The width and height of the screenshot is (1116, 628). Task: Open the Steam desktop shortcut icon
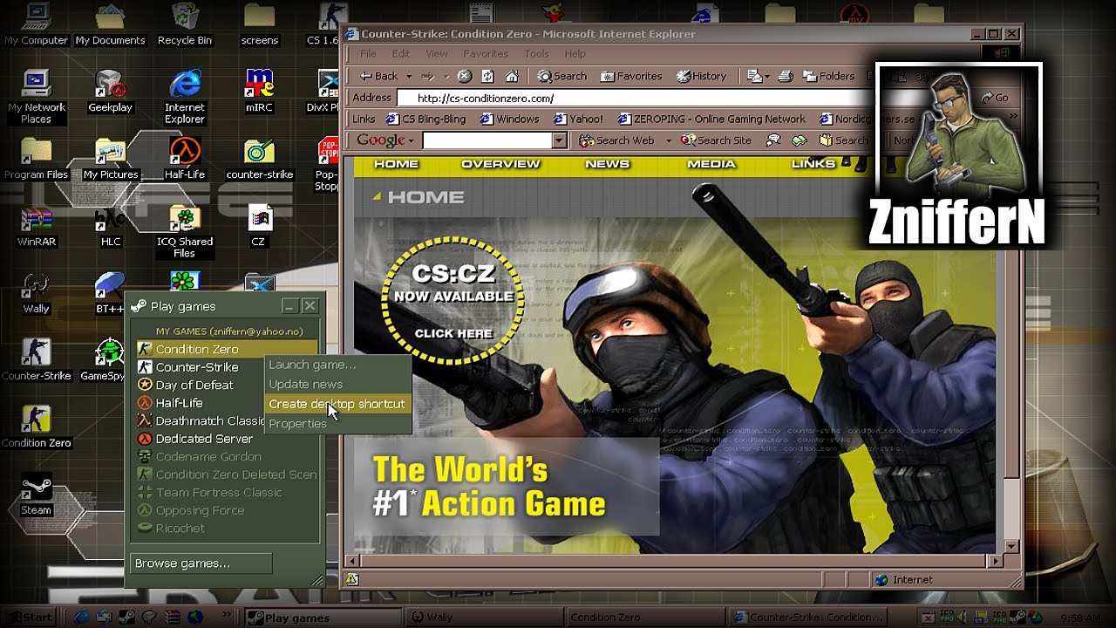click(x=36, y=495)
